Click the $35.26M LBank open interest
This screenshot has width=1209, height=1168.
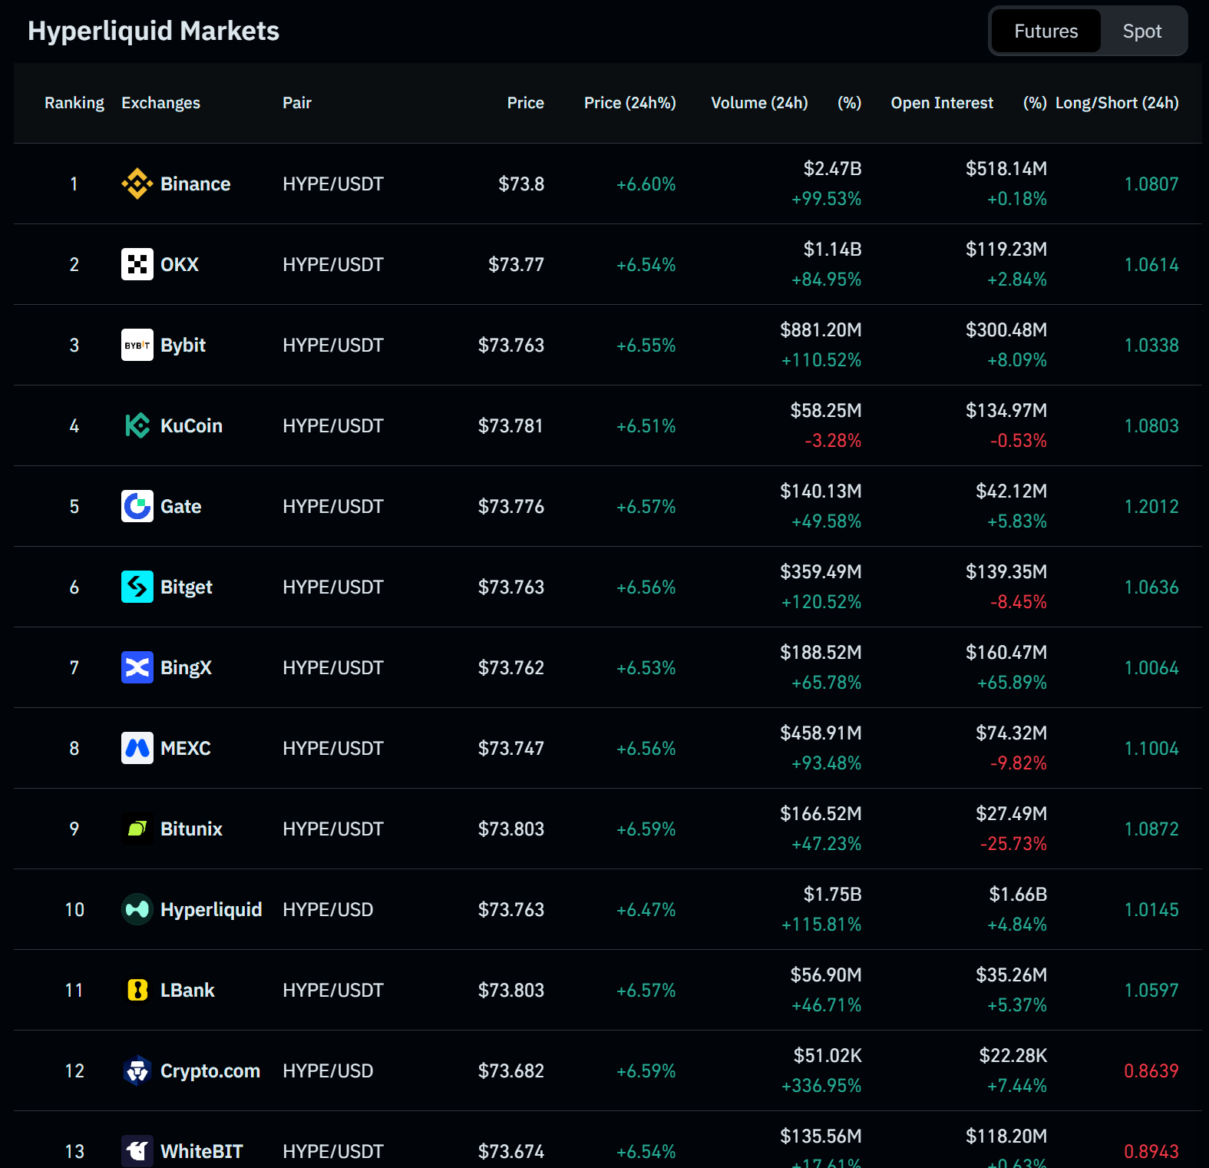click(1012, 974)
